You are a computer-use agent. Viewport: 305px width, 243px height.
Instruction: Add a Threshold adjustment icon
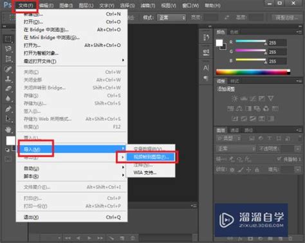pyautogui.click(x=253, y=119)
